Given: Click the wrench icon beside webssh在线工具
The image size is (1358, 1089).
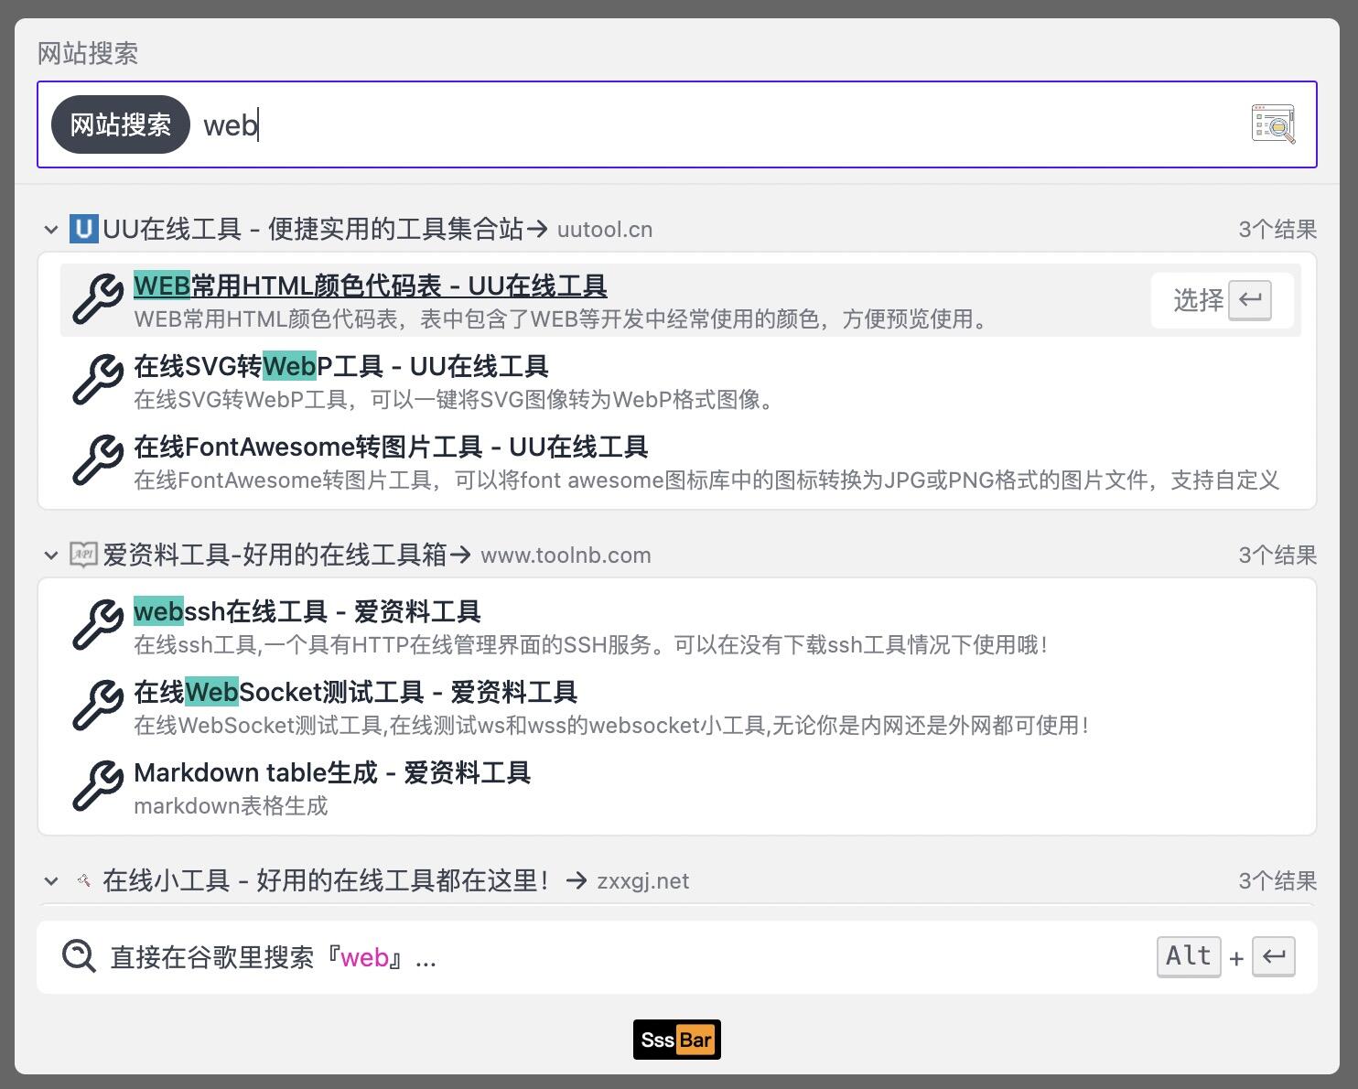Looking at the screenshot, I should pos(97,626).
